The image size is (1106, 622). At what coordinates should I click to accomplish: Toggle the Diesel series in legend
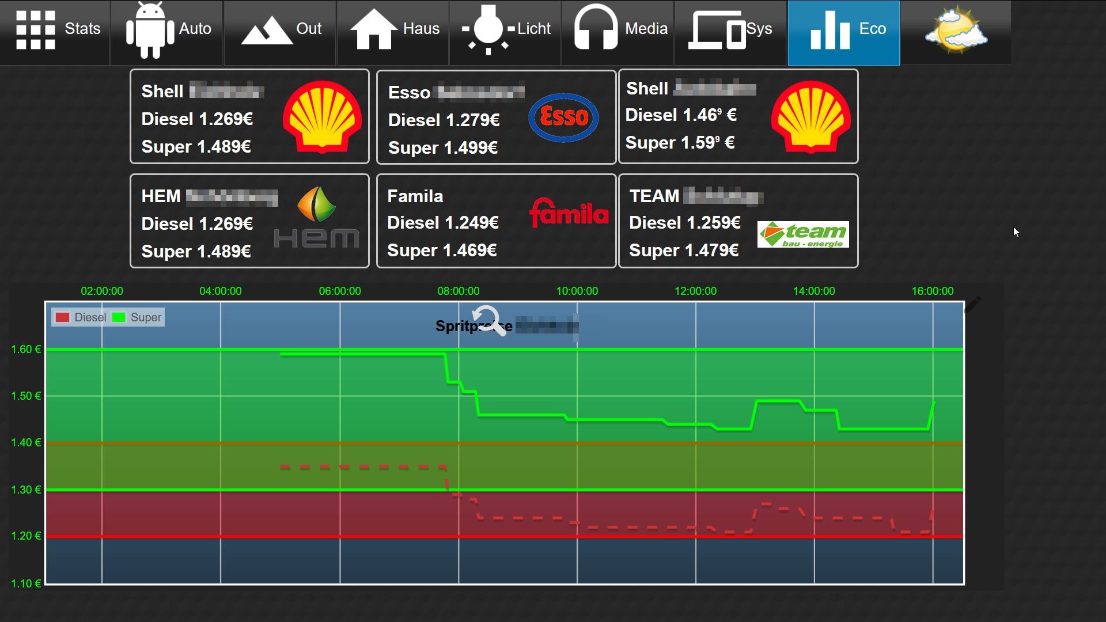click(81, 317)
